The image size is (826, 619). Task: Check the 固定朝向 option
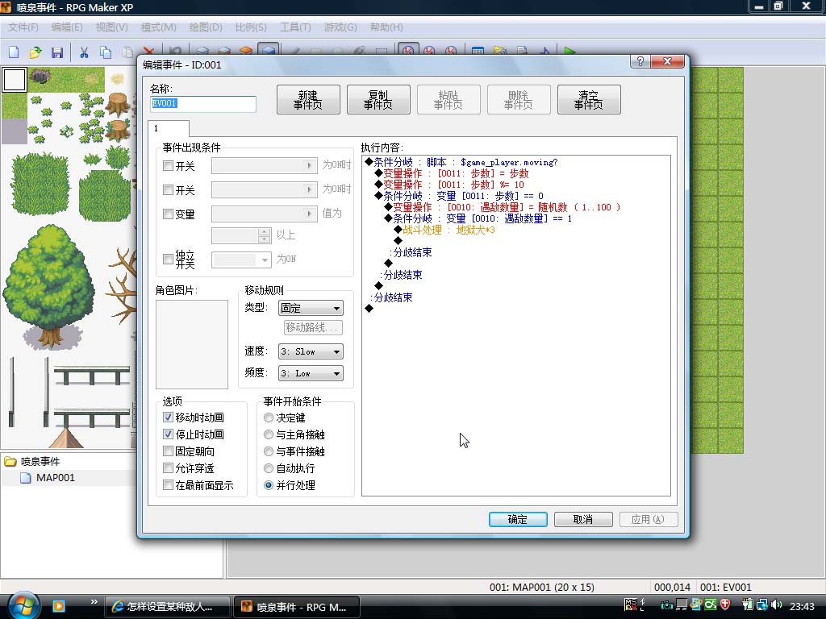168,451
